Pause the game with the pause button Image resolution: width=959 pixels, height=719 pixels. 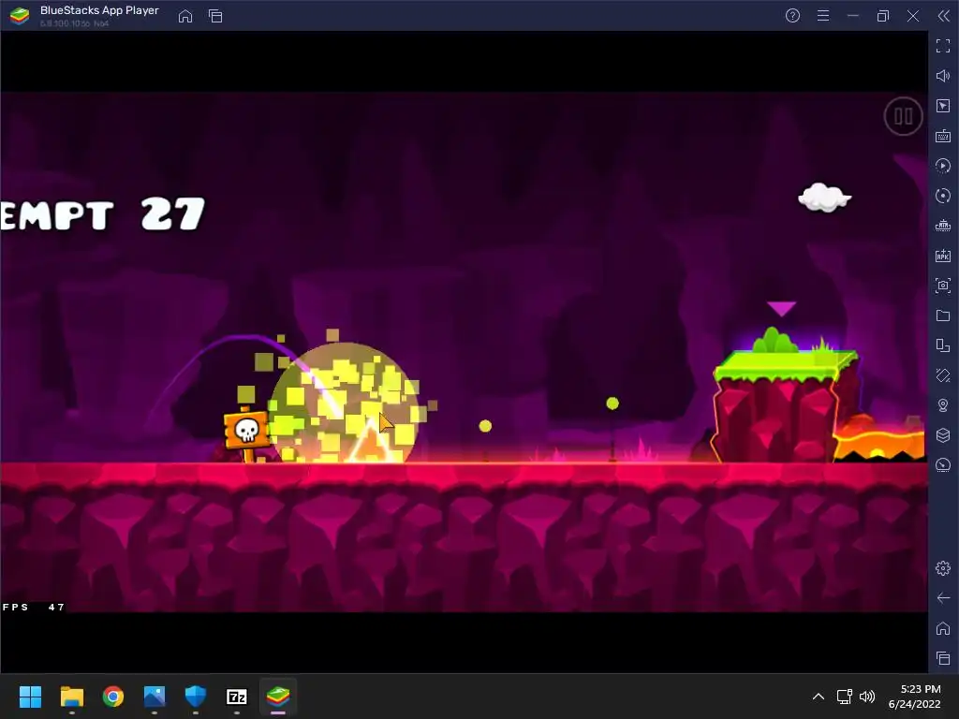point(904,116)
